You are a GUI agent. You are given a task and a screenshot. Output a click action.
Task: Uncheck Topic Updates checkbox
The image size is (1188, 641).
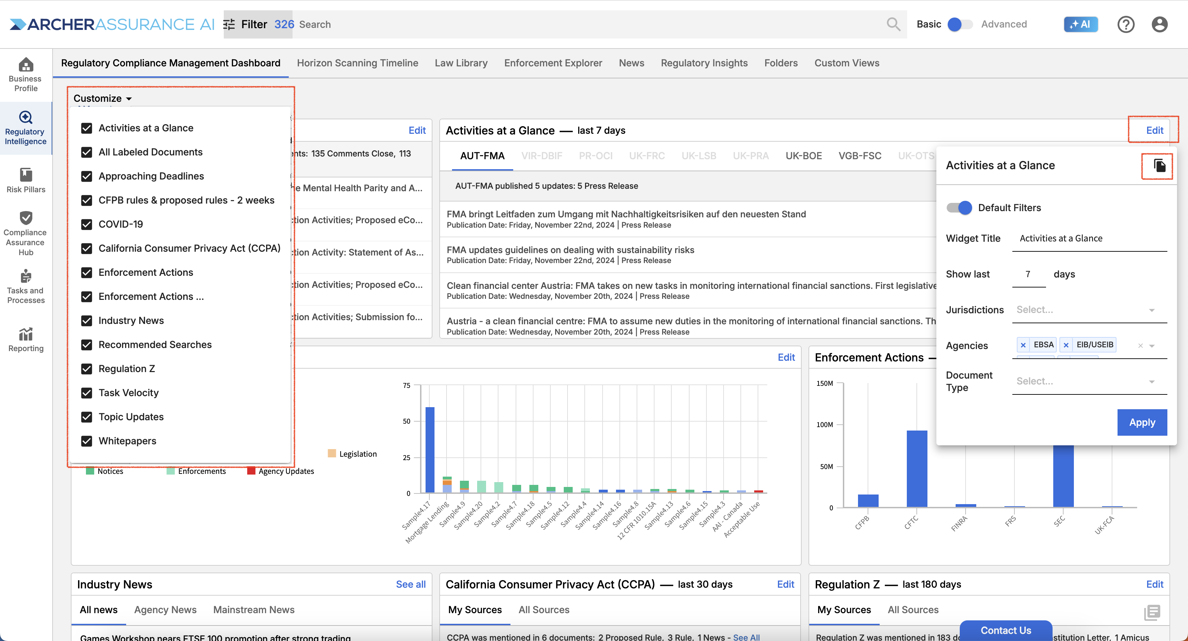pos(87,417)
